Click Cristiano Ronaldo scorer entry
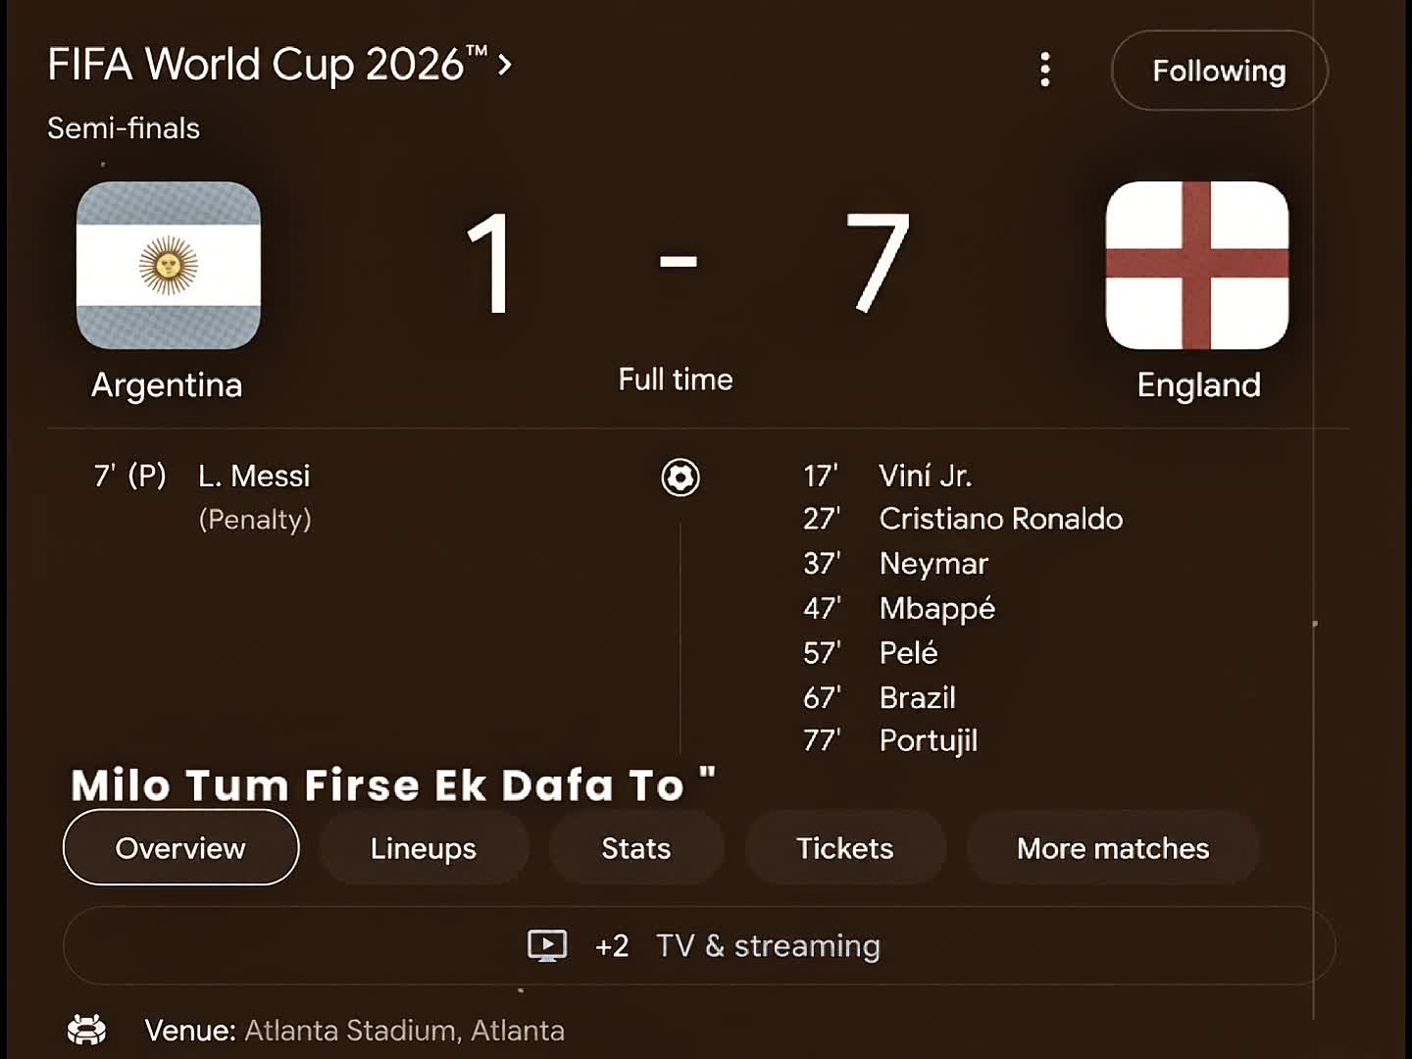Image resolution: width=1412 pixels, height=1059 pixels. point(1001,519)
